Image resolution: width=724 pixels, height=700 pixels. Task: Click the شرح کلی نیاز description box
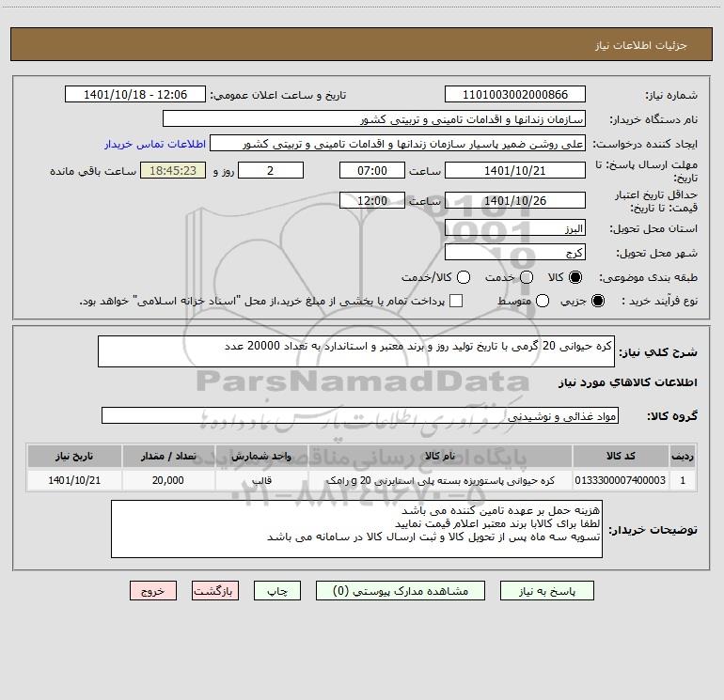(x=356, y=351)
